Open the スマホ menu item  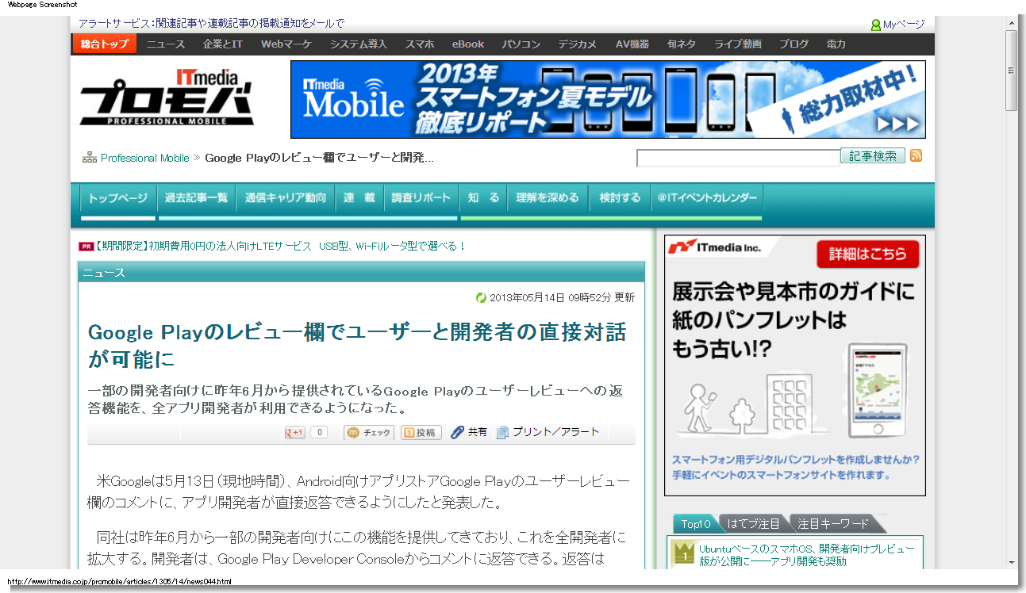[420, 44]
